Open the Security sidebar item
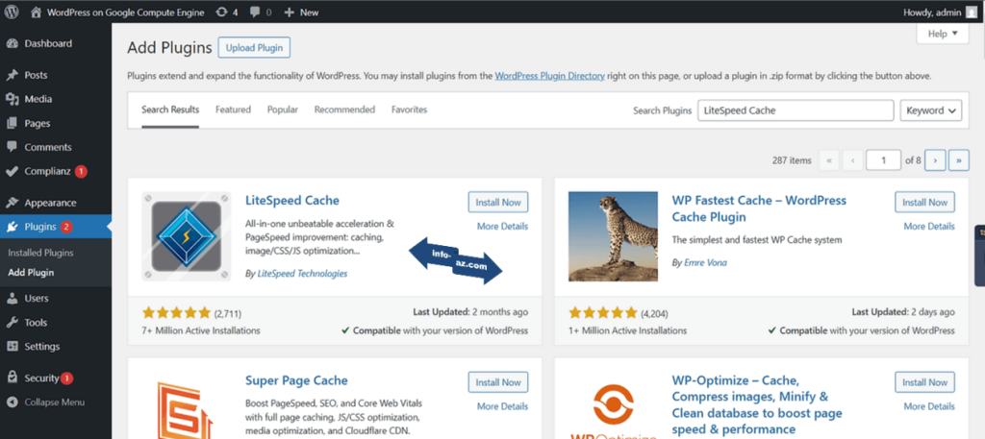This screenshot has height=439, width=985. (x=42, y=378)
